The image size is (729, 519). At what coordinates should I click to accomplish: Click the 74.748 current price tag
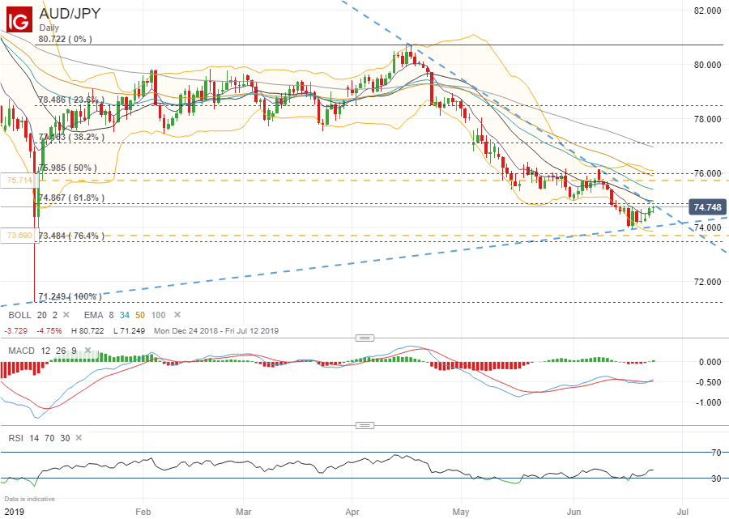707,207
